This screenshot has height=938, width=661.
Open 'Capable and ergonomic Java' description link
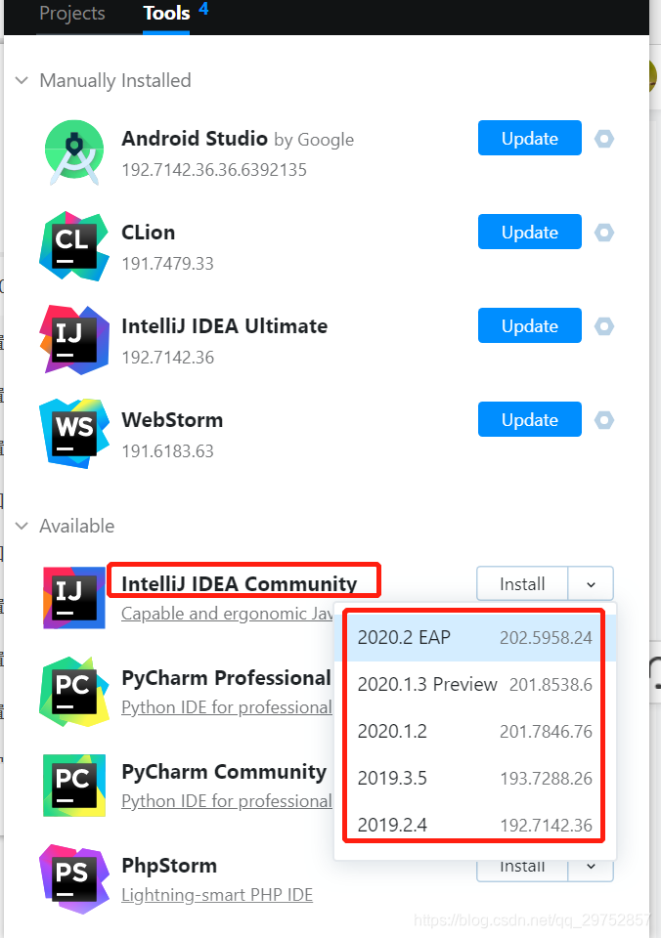click(227, 614)
